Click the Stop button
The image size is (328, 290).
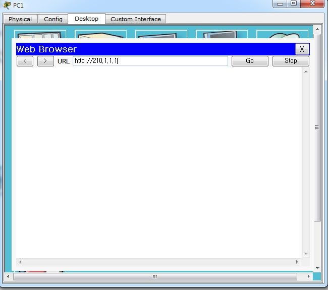[x=291, y=61]
